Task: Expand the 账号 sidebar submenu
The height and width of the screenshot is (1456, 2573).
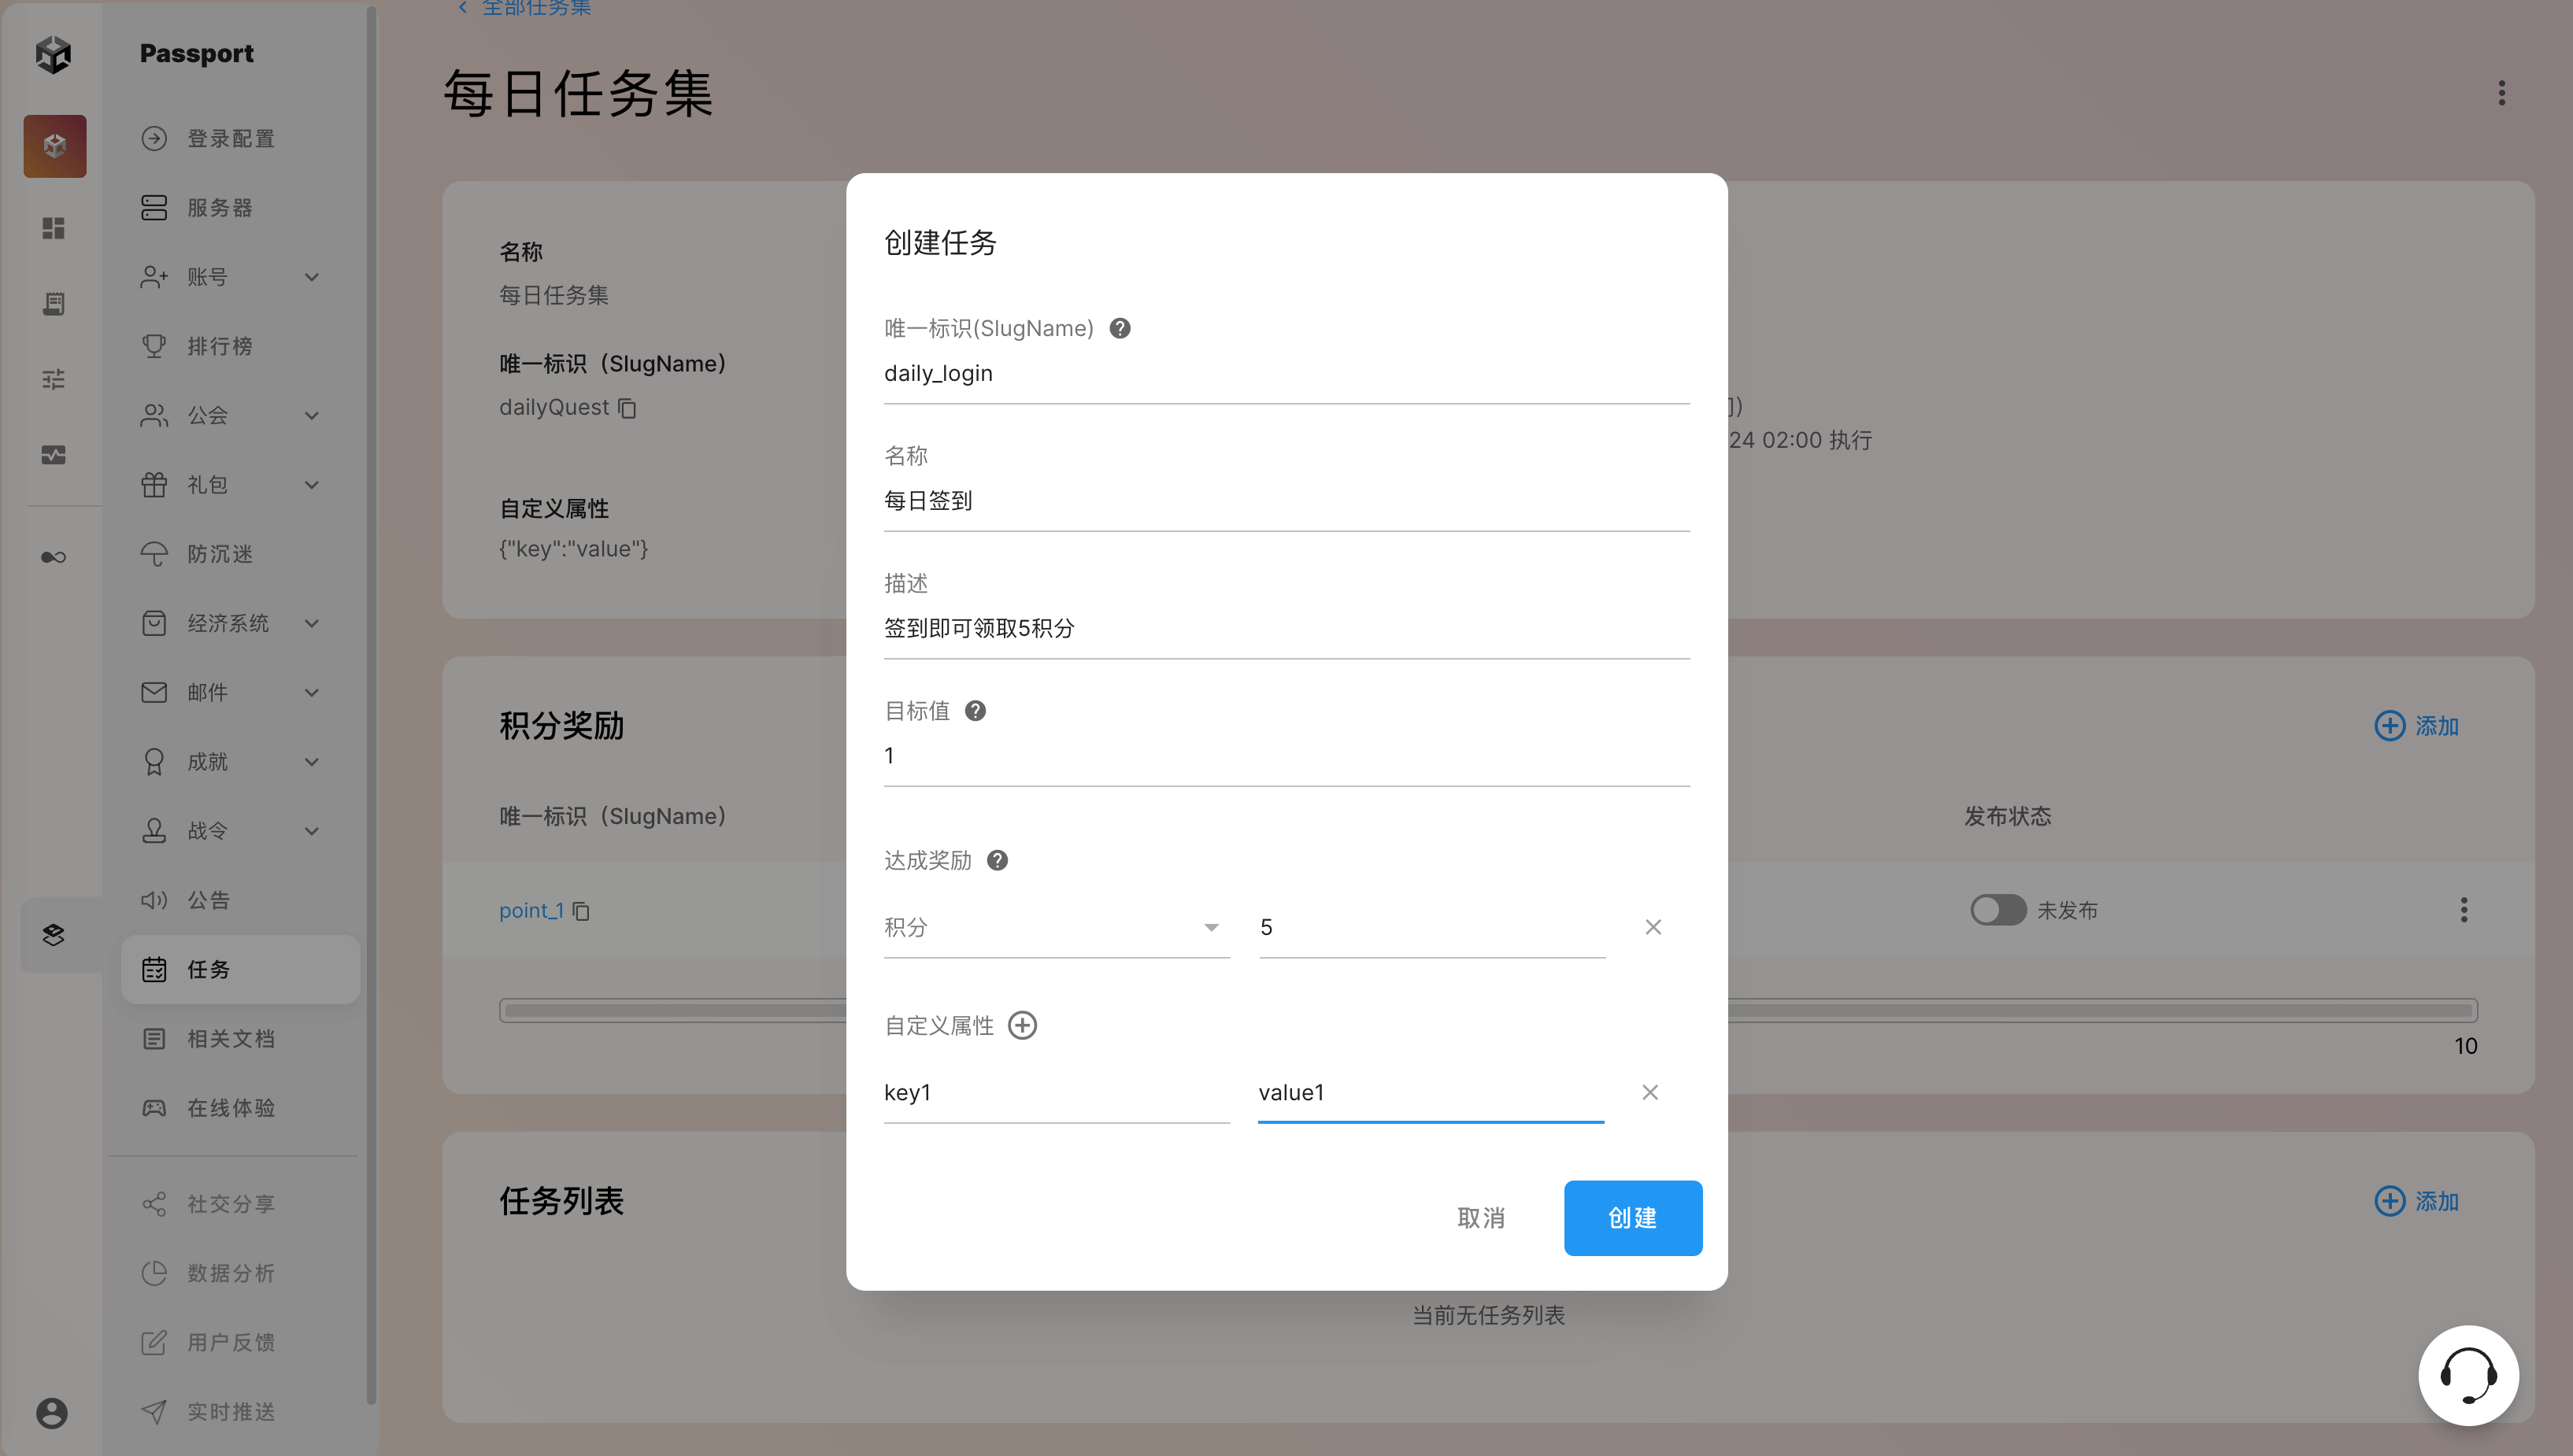Action: click(311, 277)
